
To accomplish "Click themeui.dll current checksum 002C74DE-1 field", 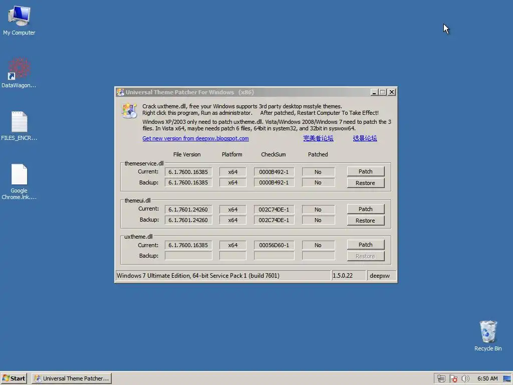I will coord(274,210).
